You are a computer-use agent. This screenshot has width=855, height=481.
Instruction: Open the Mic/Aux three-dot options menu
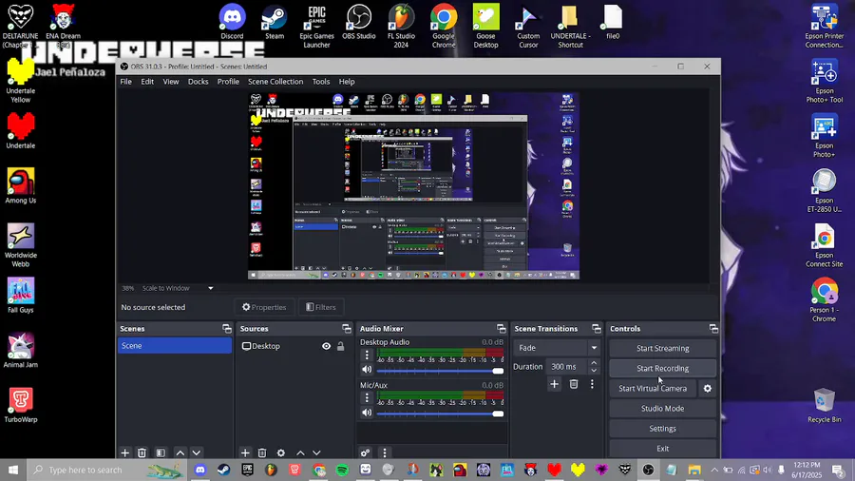[367, 398]
